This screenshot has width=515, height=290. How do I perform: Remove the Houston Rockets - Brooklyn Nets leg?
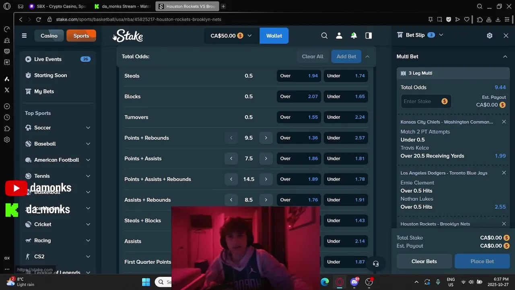504,224
